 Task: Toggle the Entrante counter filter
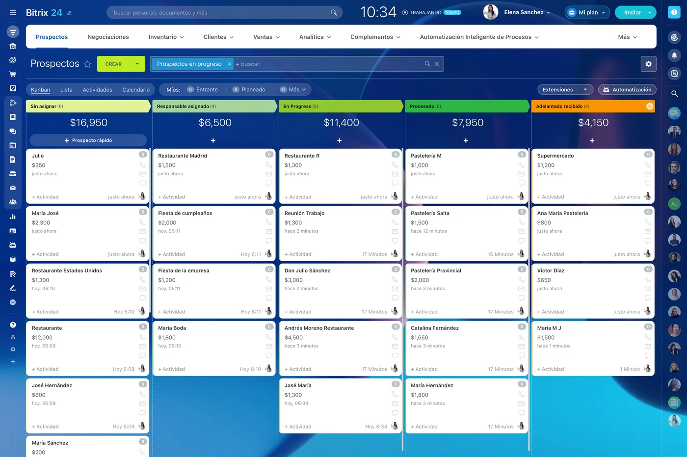(x=202, y=90)
